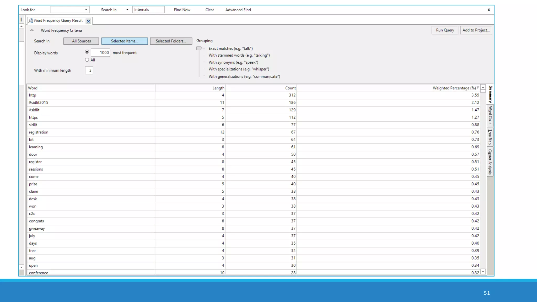This screenshot has width=537, height=302.
Task: Select the 'door' word row
Action: coord(254,154)
